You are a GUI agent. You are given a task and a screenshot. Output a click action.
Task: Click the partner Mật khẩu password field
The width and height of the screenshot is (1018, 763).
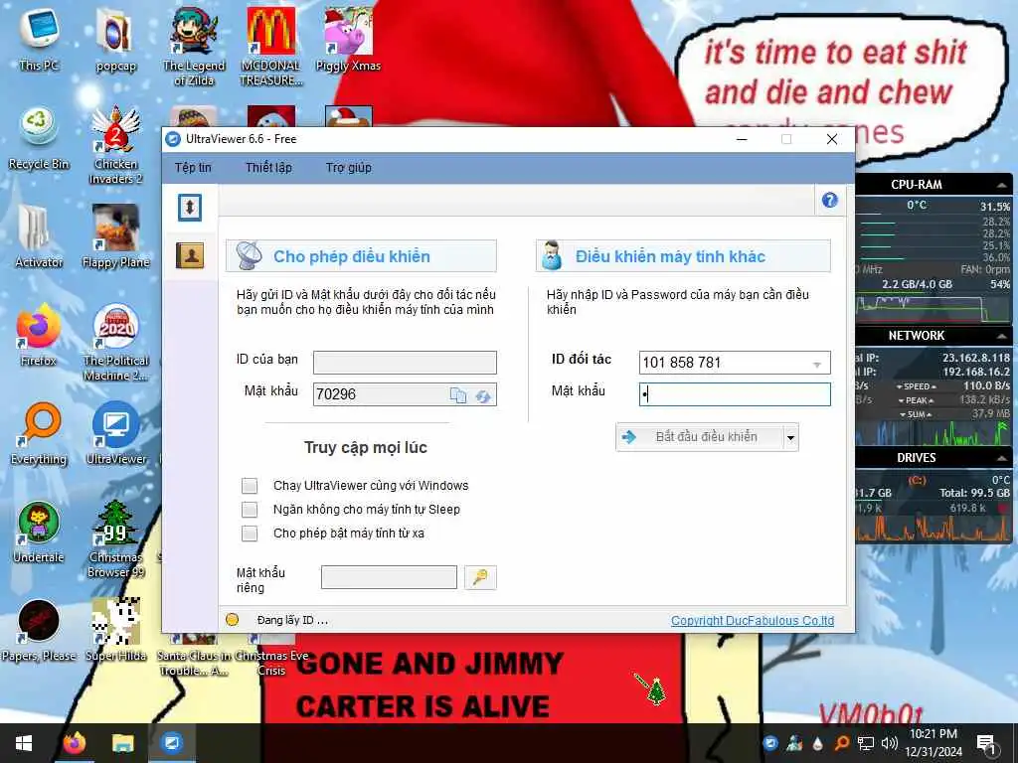pos(735,394)
